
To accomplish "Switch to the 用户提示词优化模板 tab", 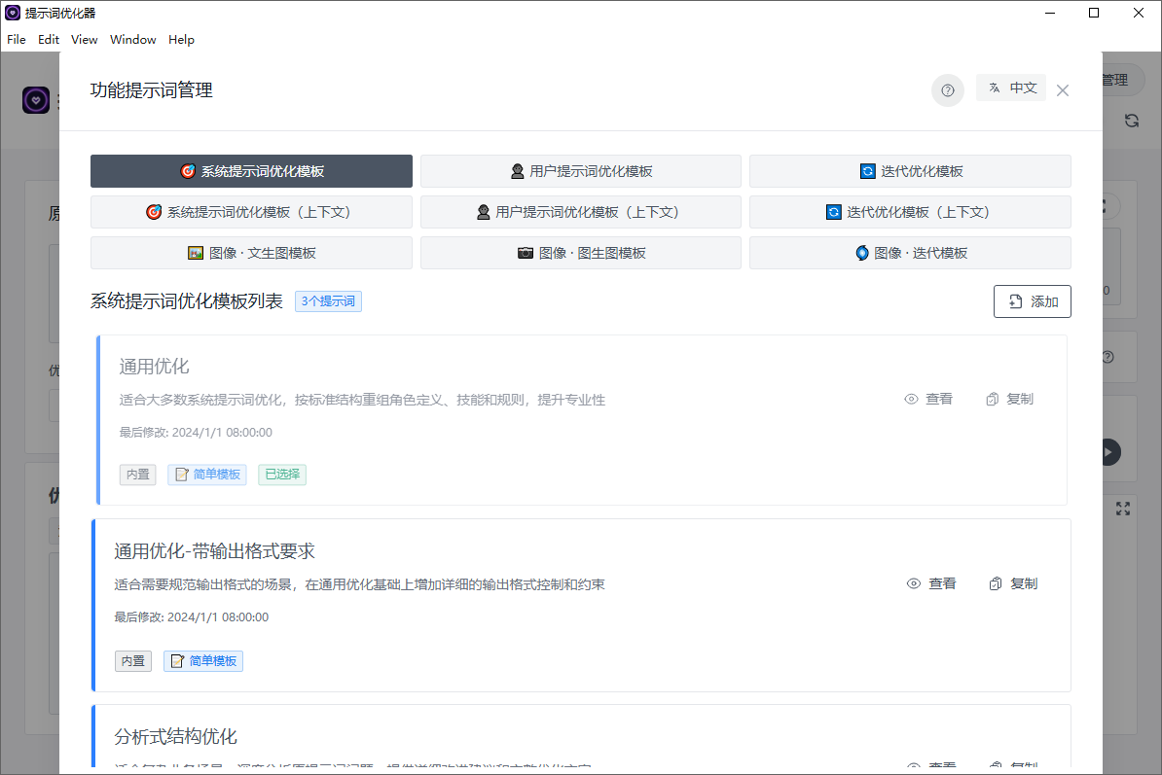I will (580, 170).
